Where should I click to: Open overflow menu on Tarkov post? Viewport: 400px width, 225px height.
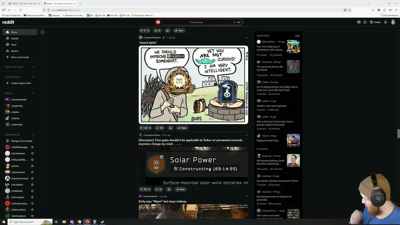(x=247, y=135)
